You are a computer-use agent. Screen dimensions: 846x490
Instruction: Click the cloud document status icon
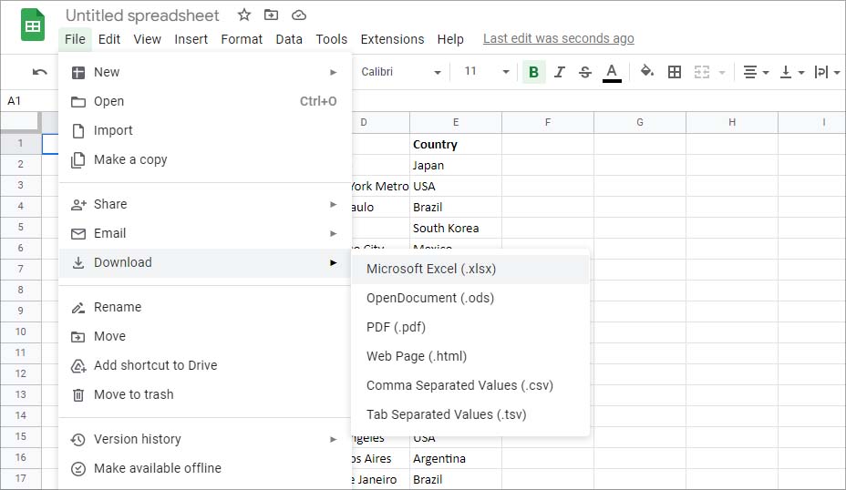[298, 15]
